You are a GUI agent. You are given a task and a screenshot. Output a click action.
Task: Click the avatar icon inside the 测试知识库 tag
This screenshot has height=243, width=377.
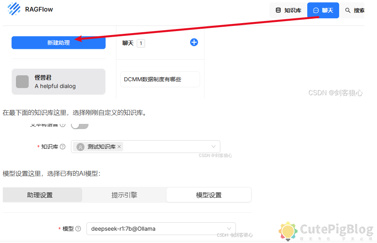[x=80, y=147]
